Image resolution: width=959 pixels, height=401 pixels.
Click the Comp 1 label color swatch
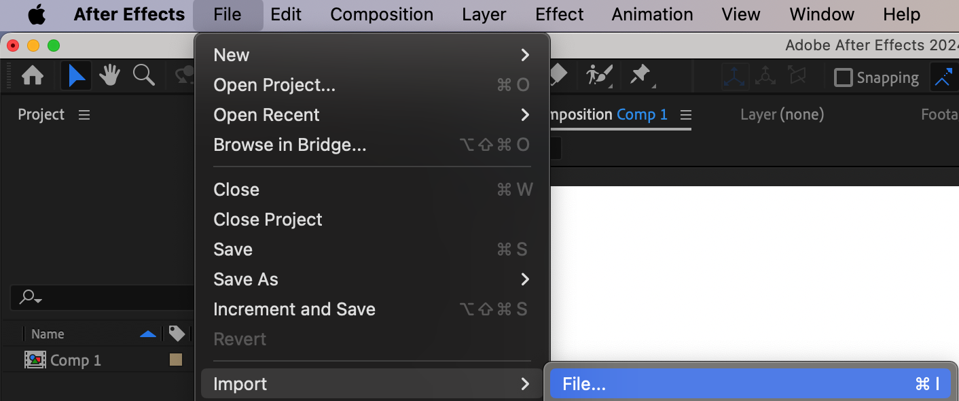tap(176, 360)
